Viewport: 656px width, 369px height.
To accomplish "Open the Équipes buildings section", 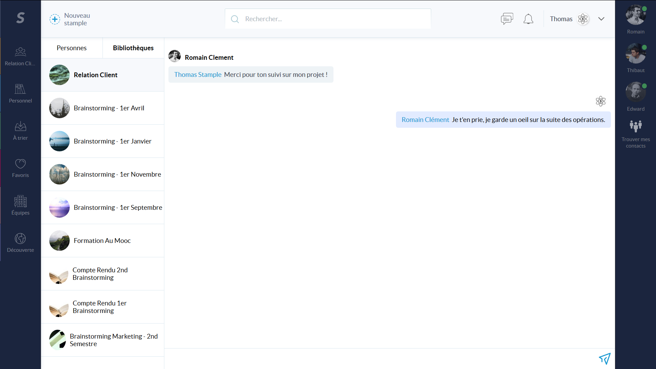I will pyautogui.click(x=20, y=205).
